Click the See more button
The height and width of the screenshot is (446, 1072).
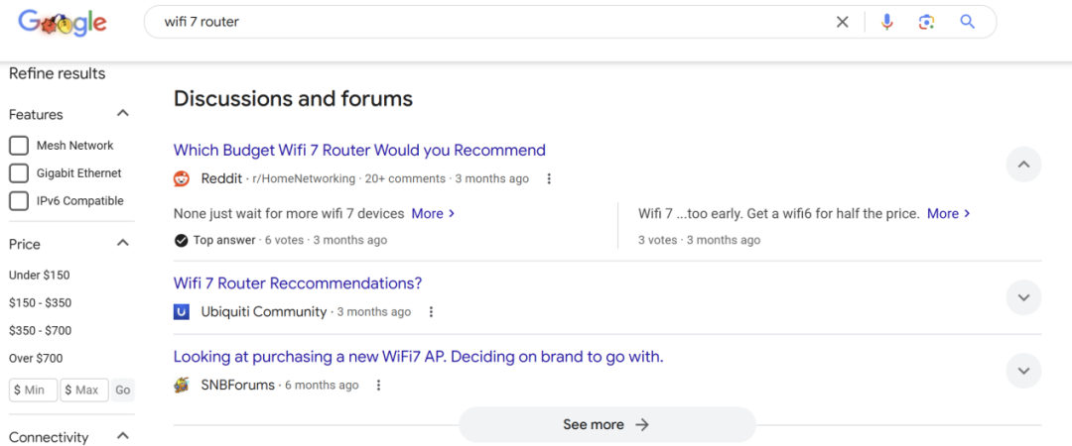point(607,425)
